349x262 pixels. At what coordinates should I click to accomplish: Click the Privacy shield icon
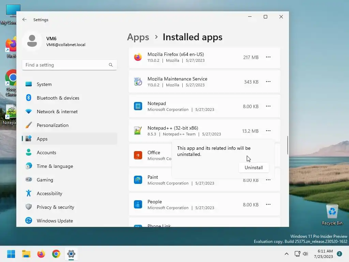pyautogui.click(x=29, y=207)
